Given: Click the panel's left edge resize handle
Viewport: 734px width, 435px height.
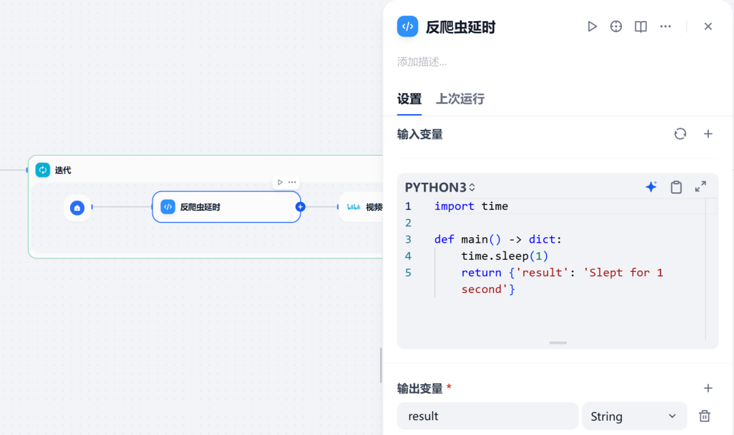Looking at the screenshot, I should pyautogui.click(x=381, y=365).
